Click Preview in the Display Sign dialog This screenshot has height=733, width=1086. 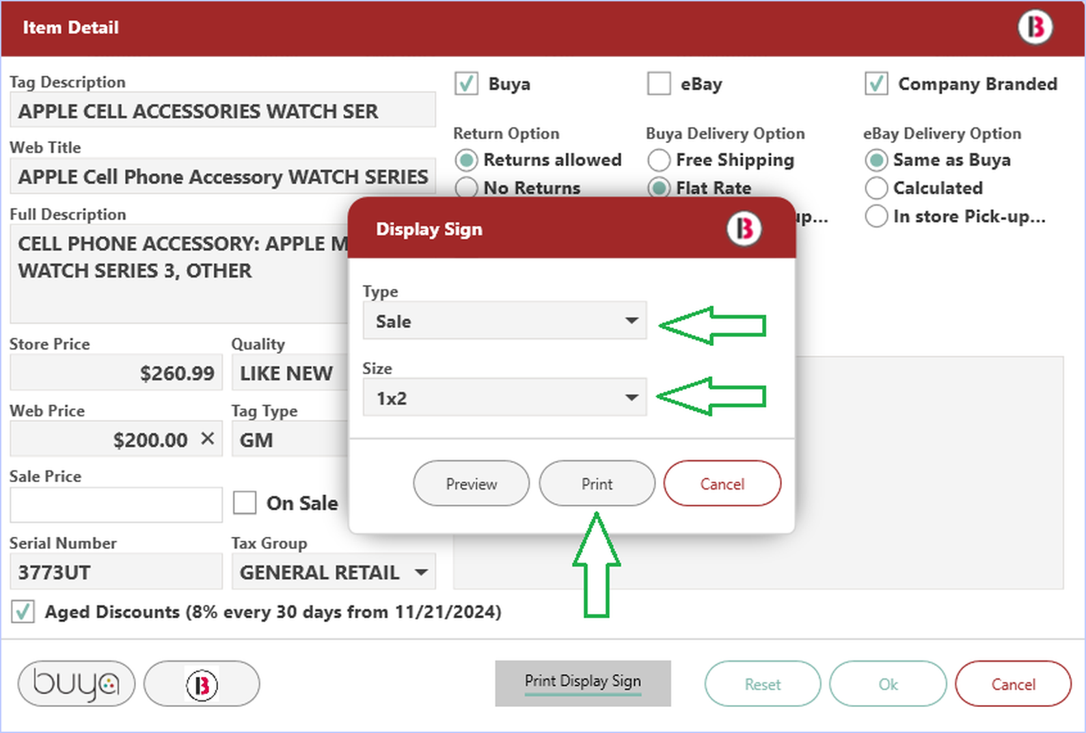click(471, 484)
